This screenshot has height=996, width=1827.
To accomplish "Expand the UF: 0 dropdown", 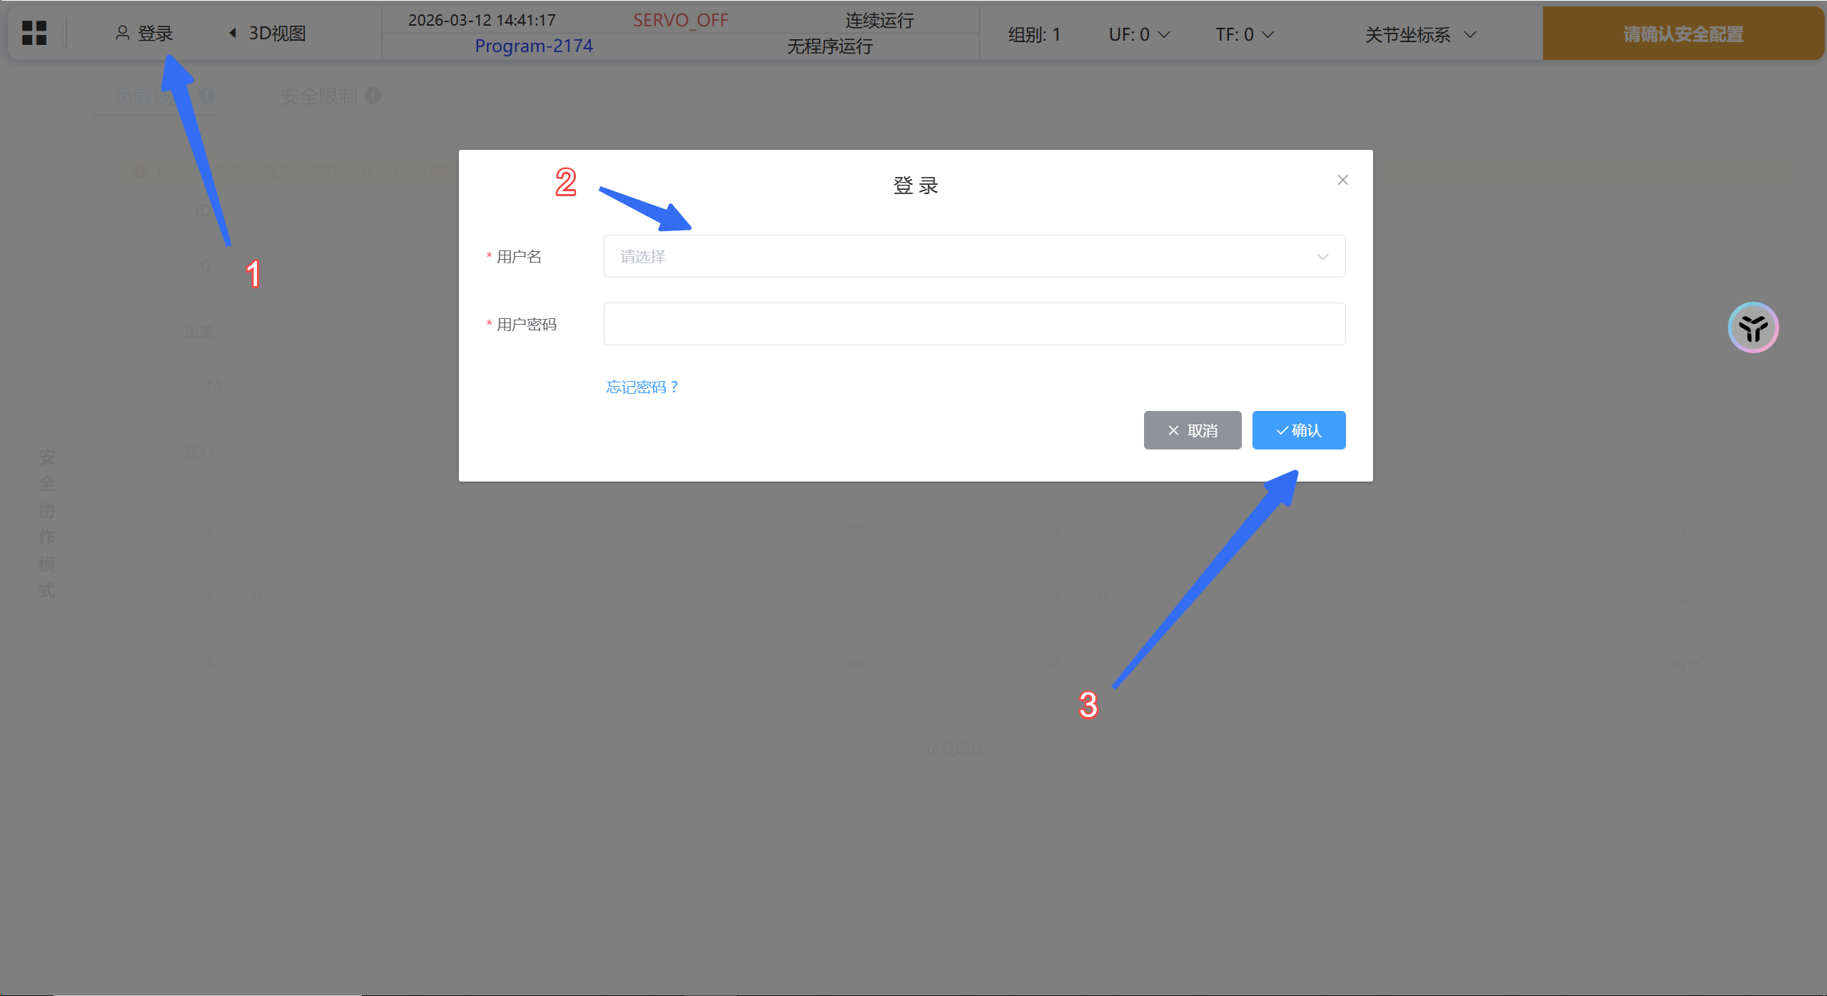I will (x=1139, y=34).
